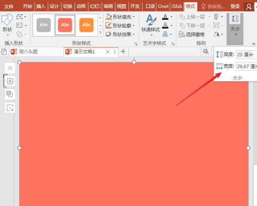The image size is (257, 206).
Task: Open the 形状轮廓 dropdown
Action: coord(120,26)
